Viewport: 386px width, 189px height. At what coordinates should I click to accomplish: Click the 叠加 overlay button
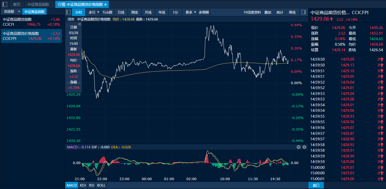click(268, 12)
